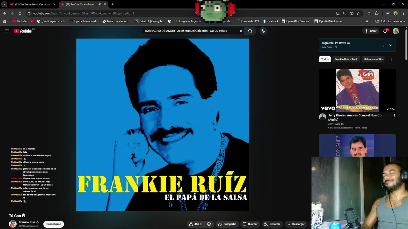Image resolution: width=408 pixels, height=229 pixels.
Task: Open the Crear upload menu
Action: 371,31
